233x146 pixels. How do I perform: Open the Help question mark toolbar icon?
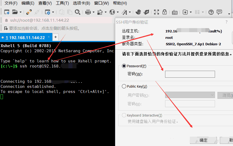click(x=211, y=12)
